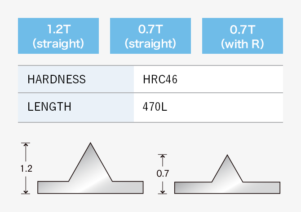Click the downward arrow below the 1.2 label

click(26, 185)
